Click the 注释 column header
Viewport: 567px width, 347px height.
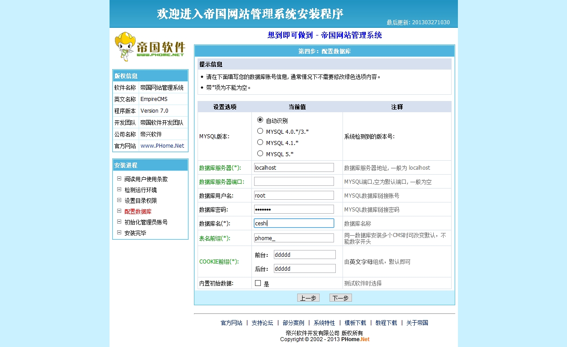[397, 107]
